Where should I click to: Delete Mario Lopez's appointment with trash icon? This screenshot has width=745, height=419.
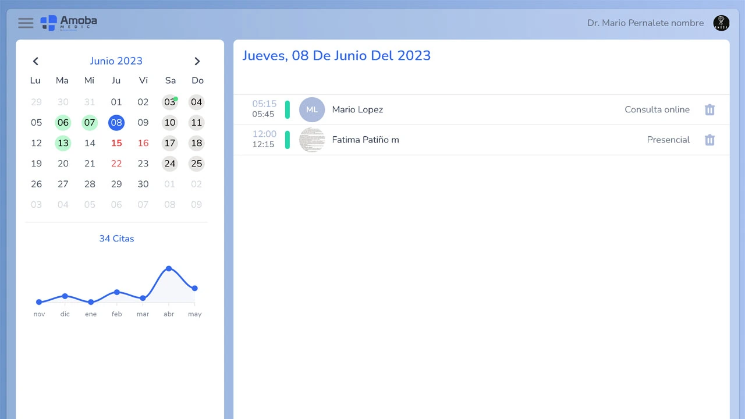(x=709, y=109)
